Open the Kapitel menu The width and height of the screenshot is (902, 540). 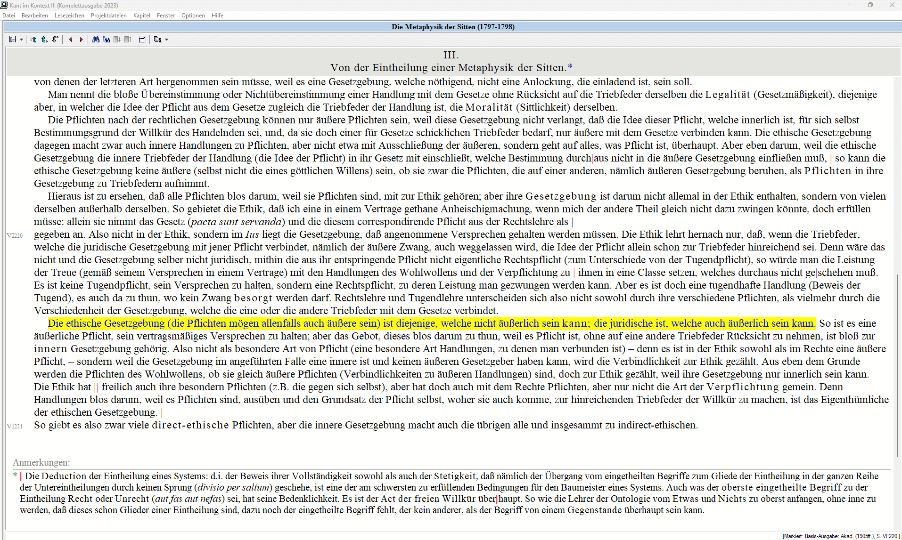click(x=141, y=16)
